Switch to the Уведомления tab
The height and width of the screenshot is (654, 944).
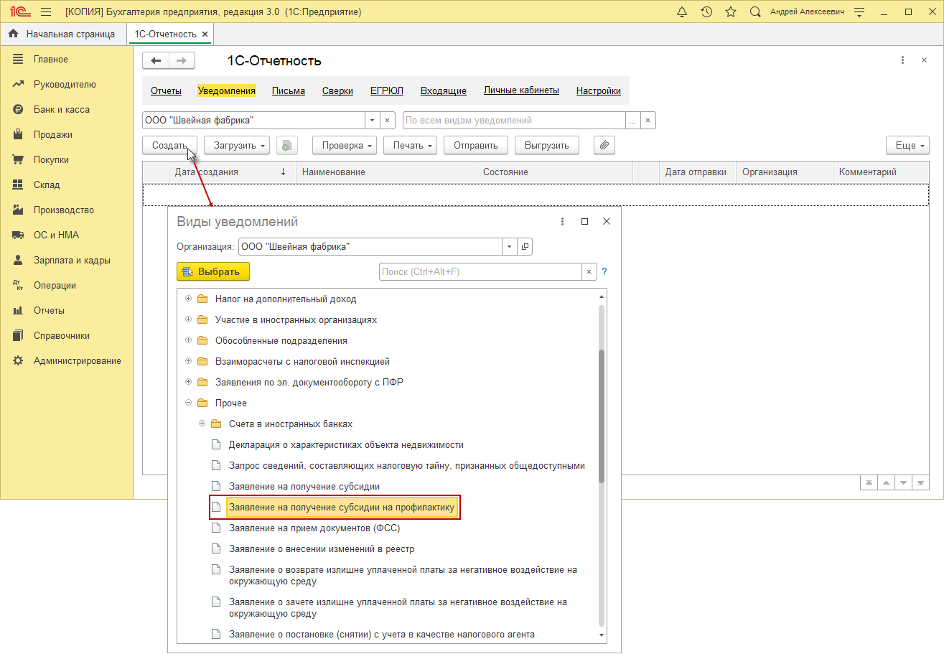(227, 90)
